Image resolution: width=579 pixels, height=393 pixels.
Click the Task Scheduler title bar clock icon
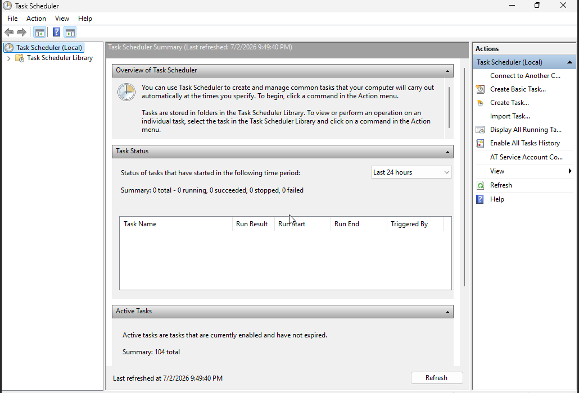(x=7, y=6)
